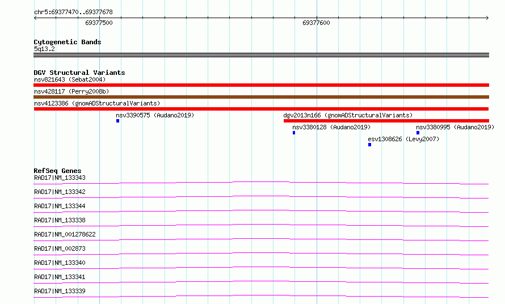
Task: Select transcript RAD17|NM_133340
Action: coord(60,263)
